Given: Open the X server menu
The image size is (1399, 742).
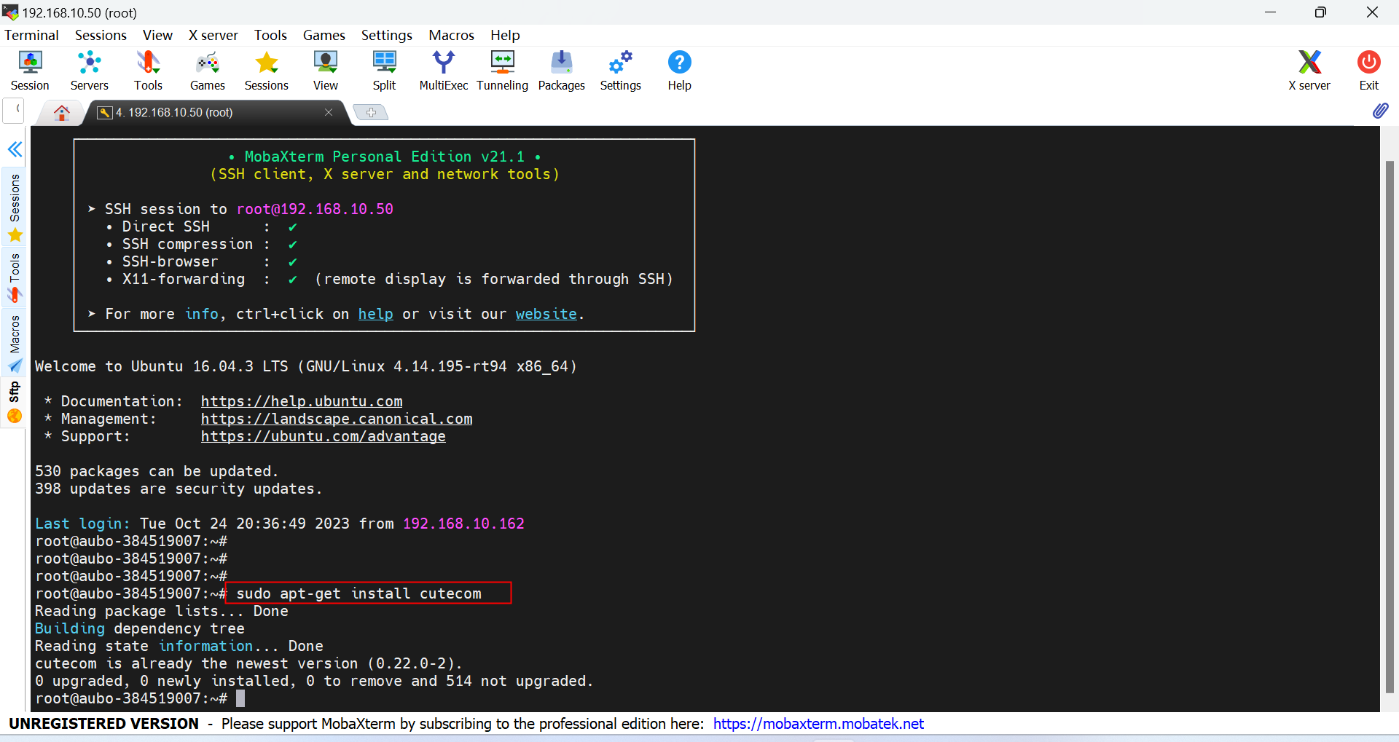Looking at the screenshot, I should coord(213,35).
